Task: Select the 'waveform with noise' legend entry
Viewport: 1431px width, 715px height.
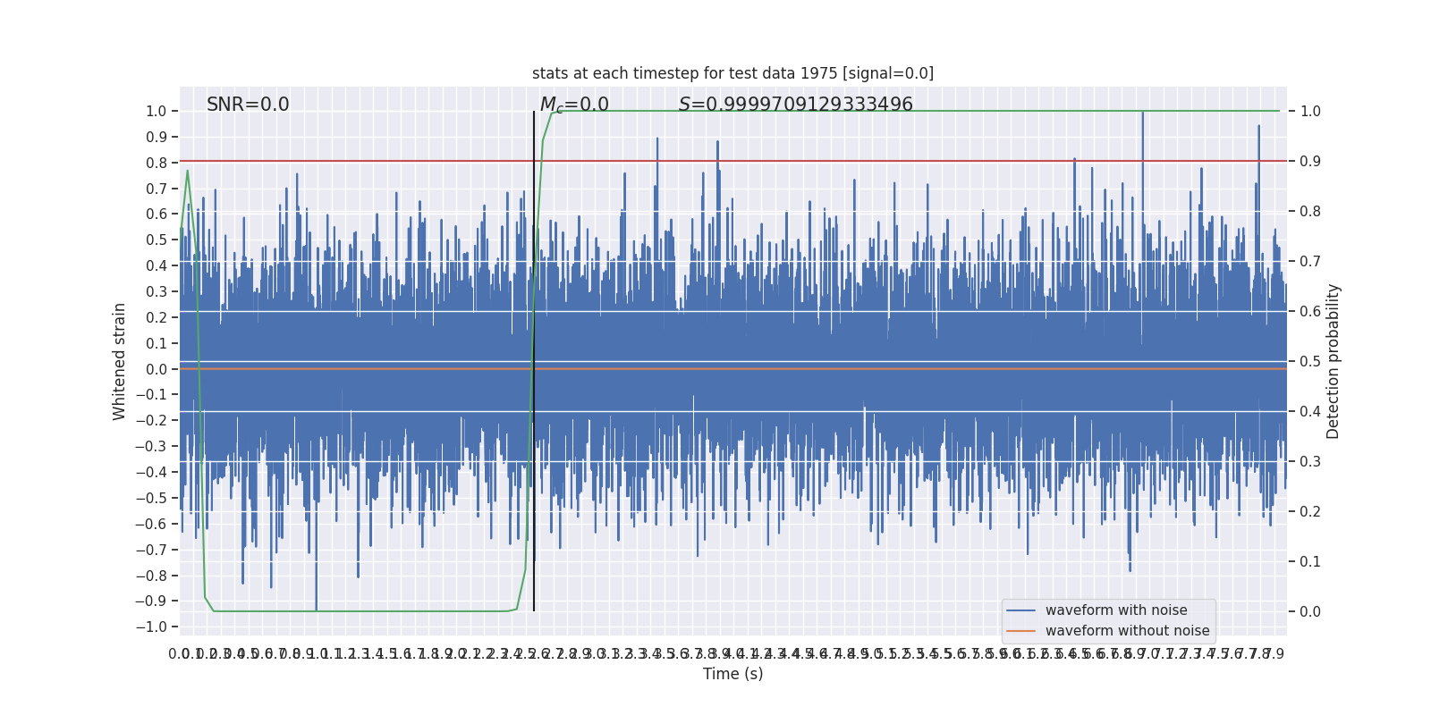Action: click(1115, 610)
